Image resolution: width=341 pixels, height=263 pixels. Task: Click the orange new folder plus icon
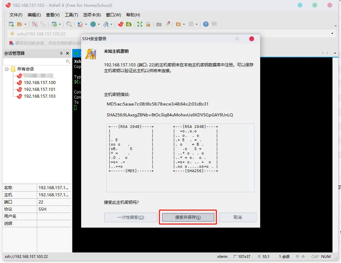click(178, 24)
